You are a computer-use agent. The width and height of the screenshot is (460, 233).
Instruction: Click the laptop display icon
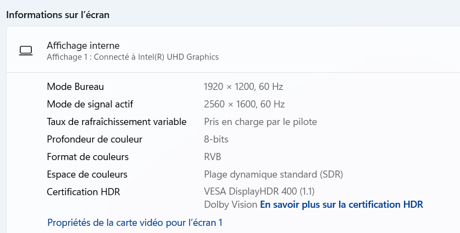(26, 50)
